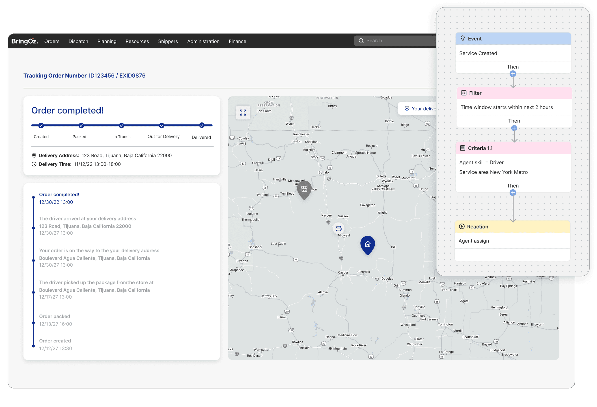Open the Resources menu
This screenshot has height=407, width=597.
[x=137, y=41]
